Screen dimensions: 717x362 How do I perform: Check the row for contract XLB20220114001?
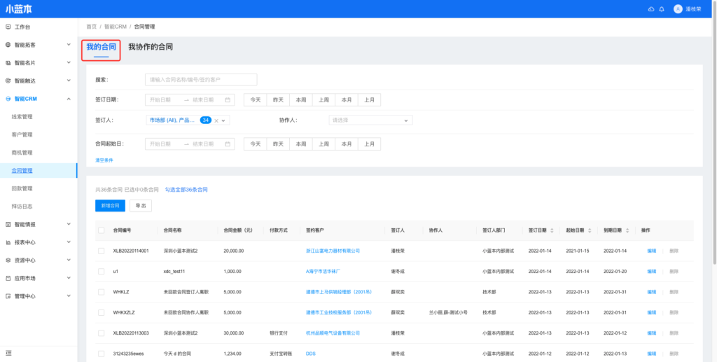pos(102,251)
